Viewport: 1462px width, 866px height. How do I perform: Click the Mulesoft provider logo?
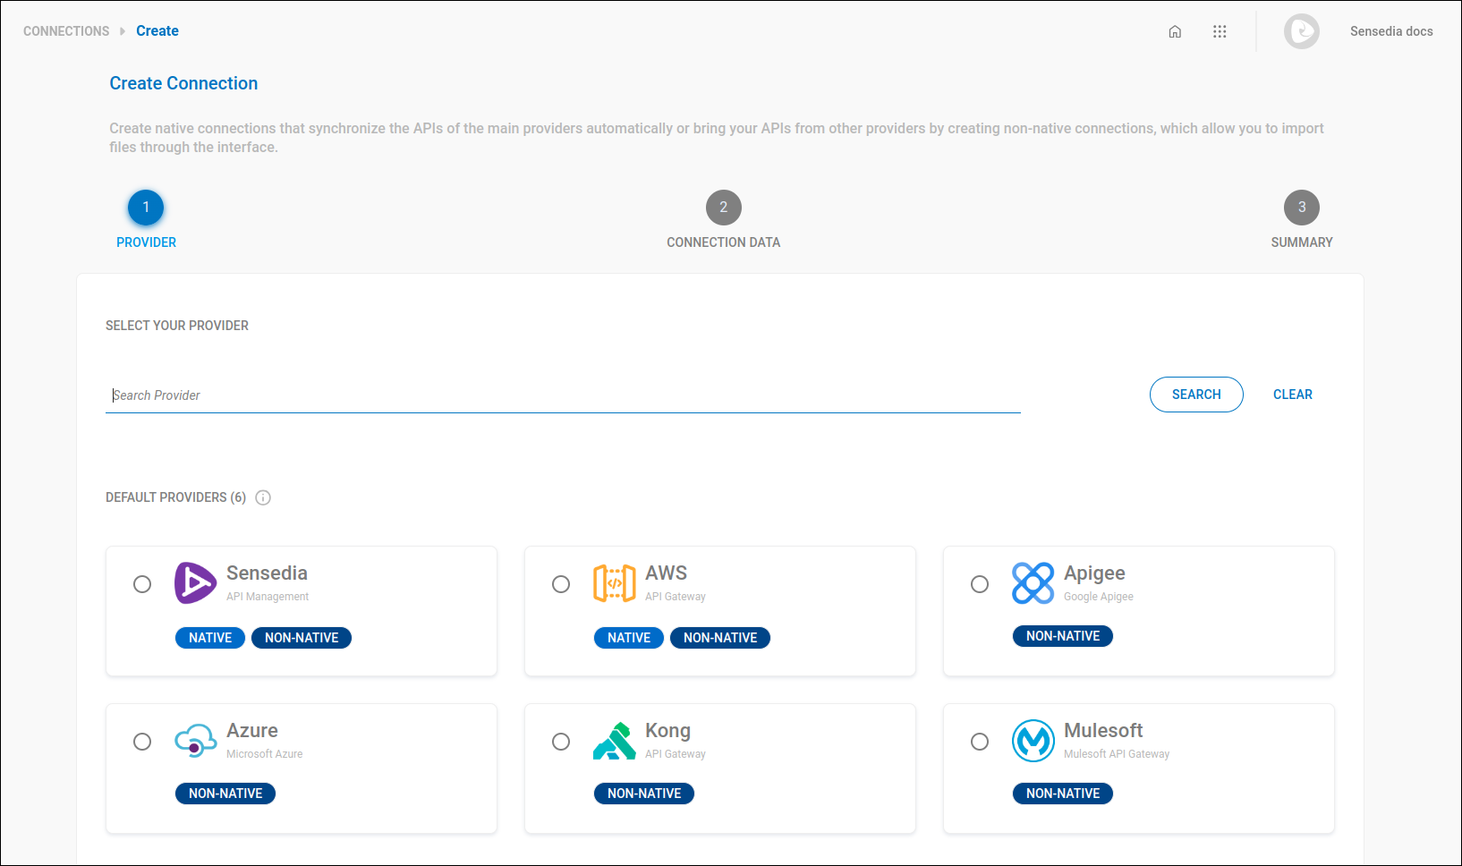1033,741
